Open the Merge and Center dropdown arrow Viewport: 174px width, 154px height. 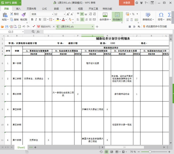[x=110, y=20]
